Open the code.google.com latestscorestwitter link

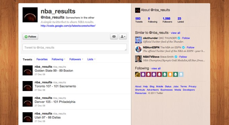coord(68,26)
